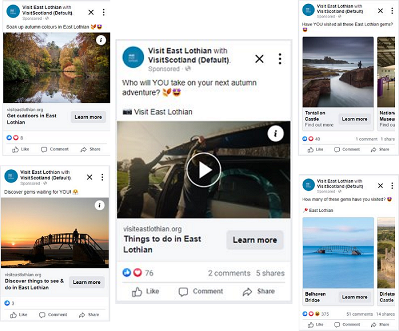Like the autumn adventure video ad
This screenshot has width=399, height=331.
coord(145,292)
